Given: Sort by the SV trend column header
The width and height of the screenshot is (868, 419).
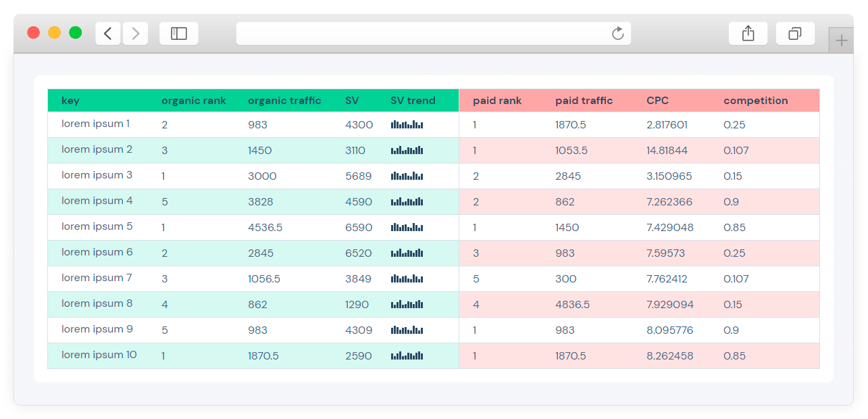Looking at the screenshot, I should [x=413, y=101].
